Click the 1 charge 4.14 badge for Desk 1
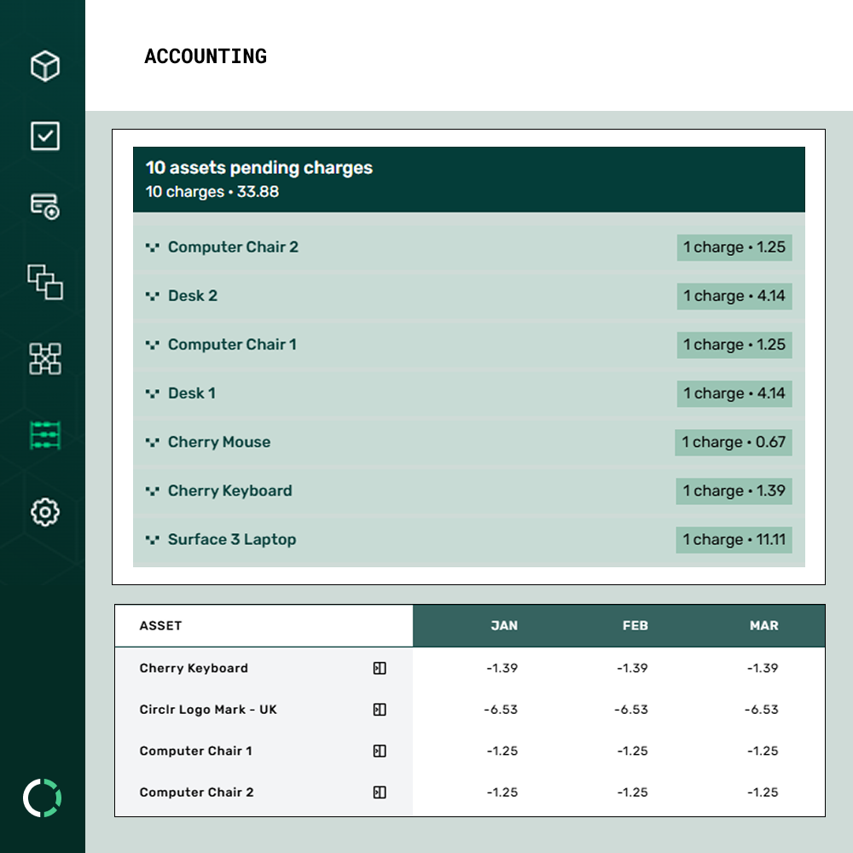Image resolution: width=853 pixels, height=853 pixels. pos(734,393)
